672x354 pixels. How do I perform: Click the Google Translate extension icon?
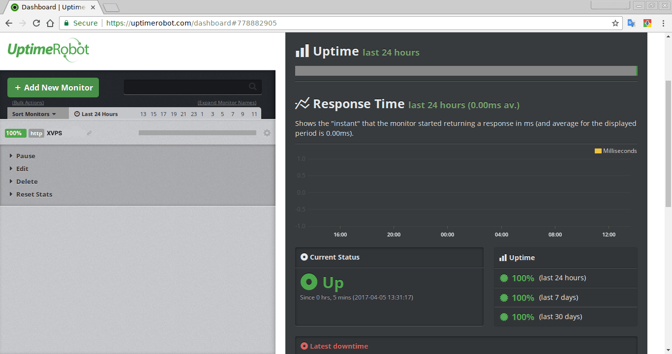tap(632, 23)
